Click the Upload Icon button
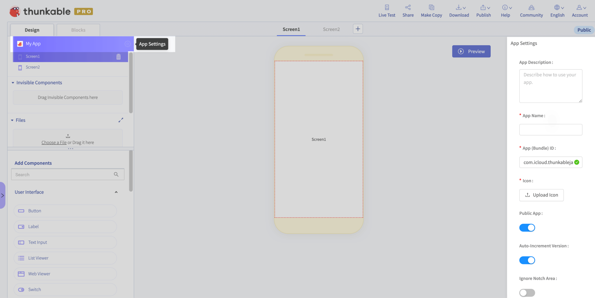The height and width of the screenshot is (298, 595). (541, 195)
